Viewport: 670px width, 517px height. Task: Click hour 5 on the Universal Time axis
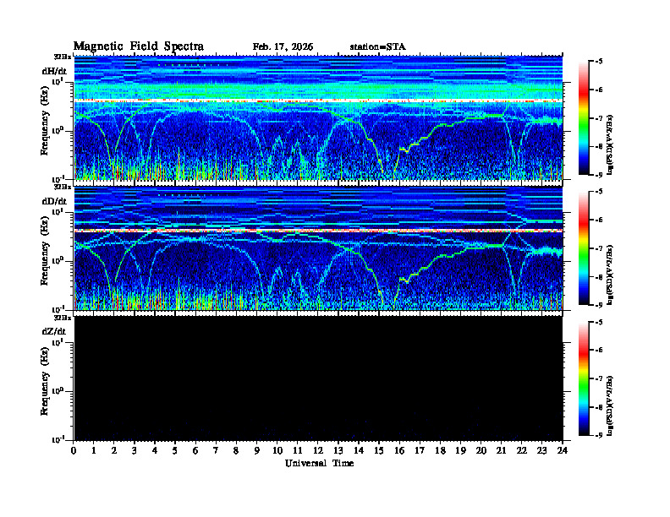pos(175,450)
